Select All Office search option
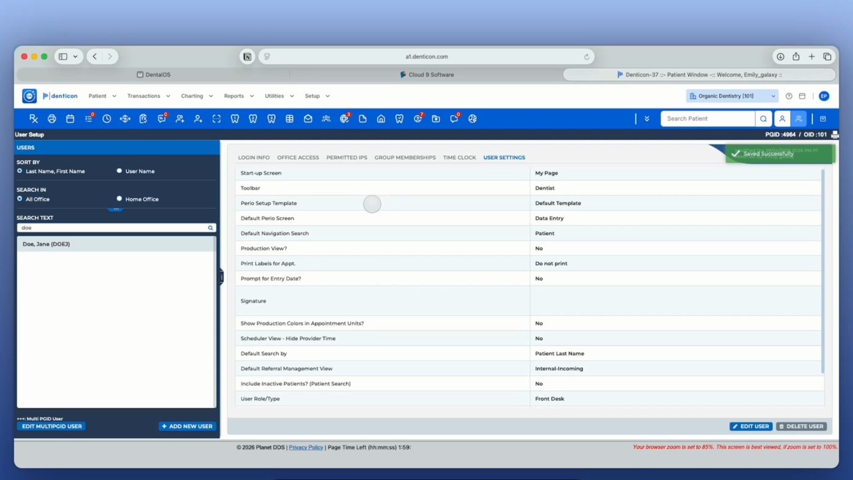 19,199
